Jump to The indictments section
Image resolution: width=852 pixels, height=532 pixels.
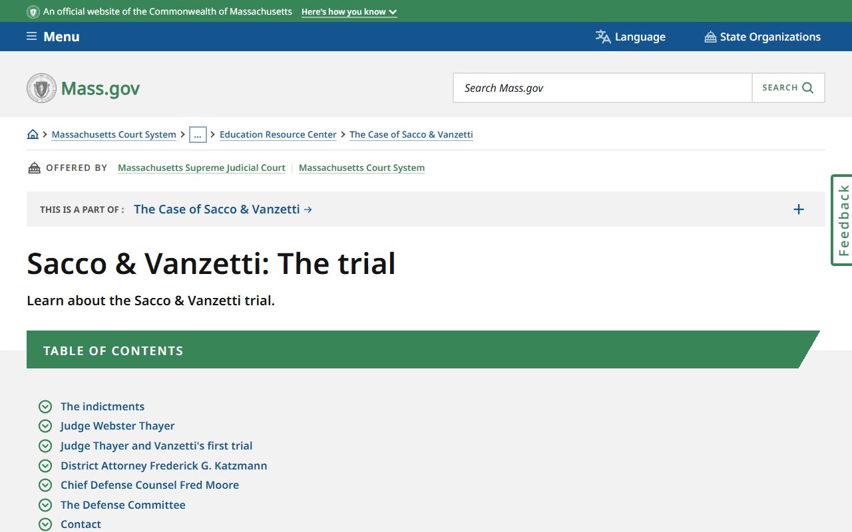pos(103,406)
